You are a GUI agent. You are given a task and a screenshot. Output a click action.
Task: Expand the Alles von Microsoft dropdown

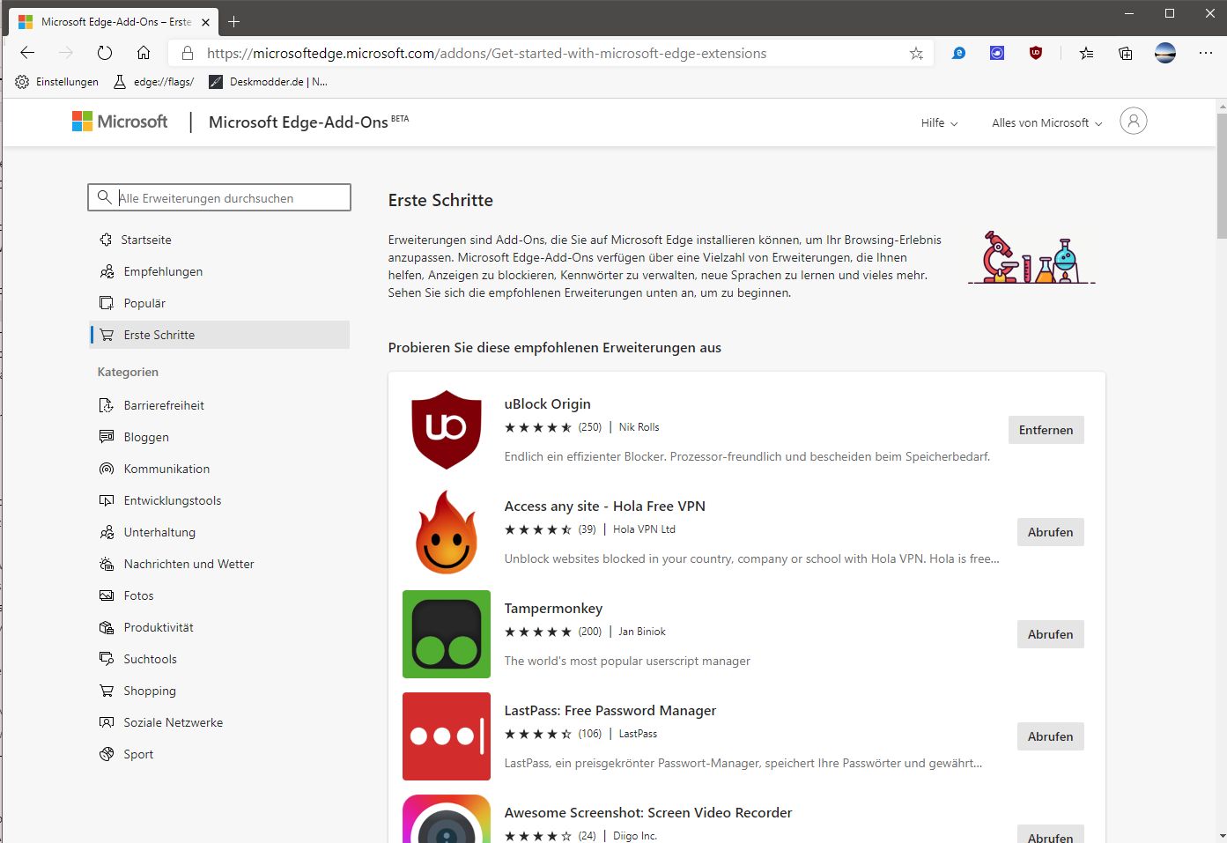[x=1046, y=122]
